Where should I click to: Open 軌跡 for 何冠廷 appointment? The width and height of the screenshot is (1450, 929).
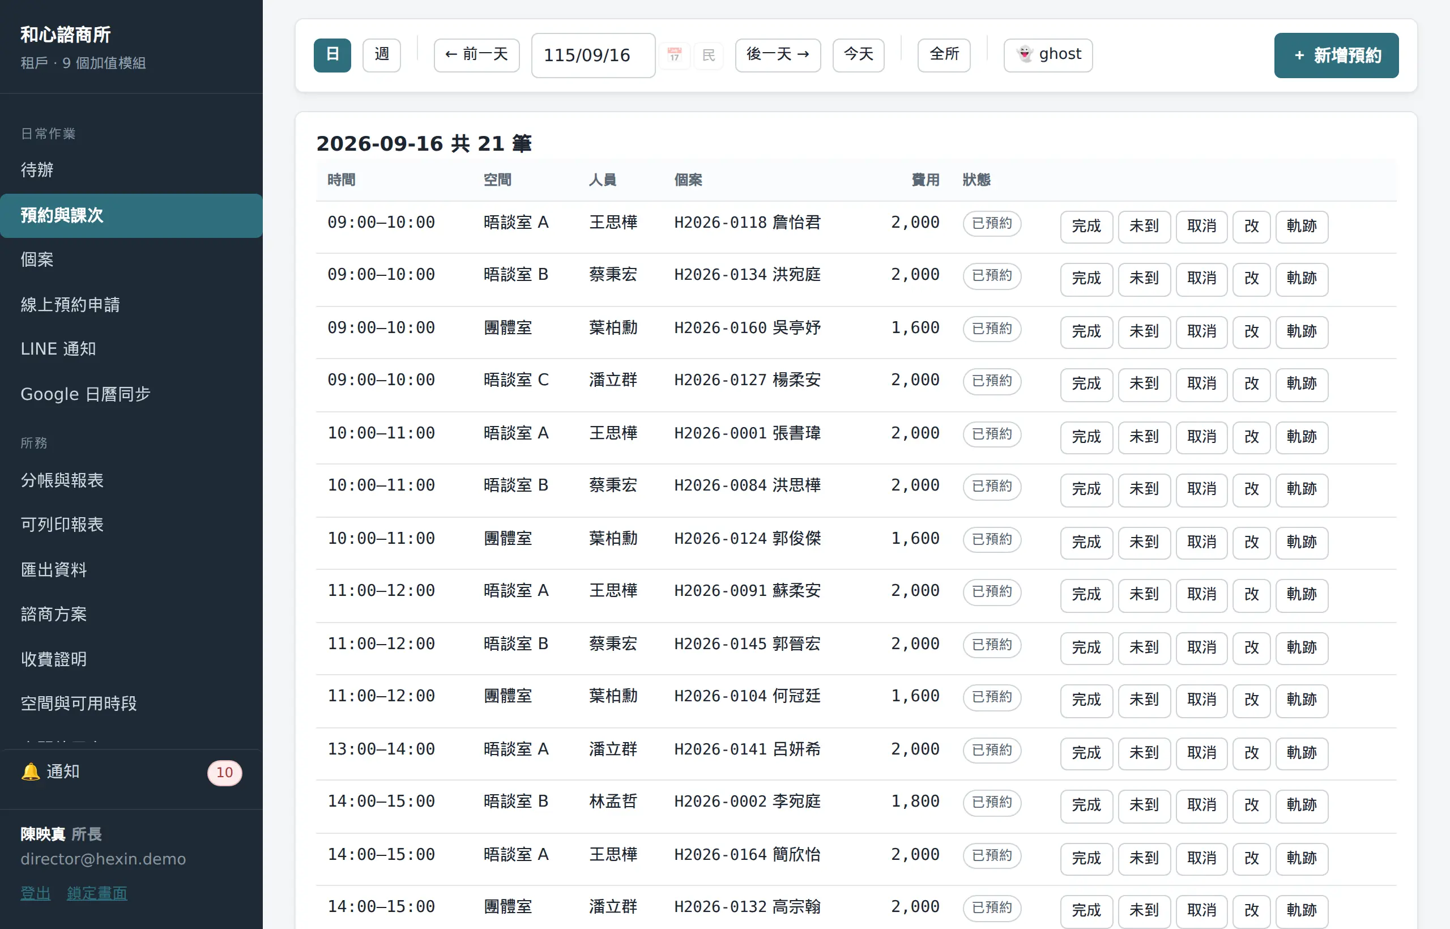tap(1302, 700)
